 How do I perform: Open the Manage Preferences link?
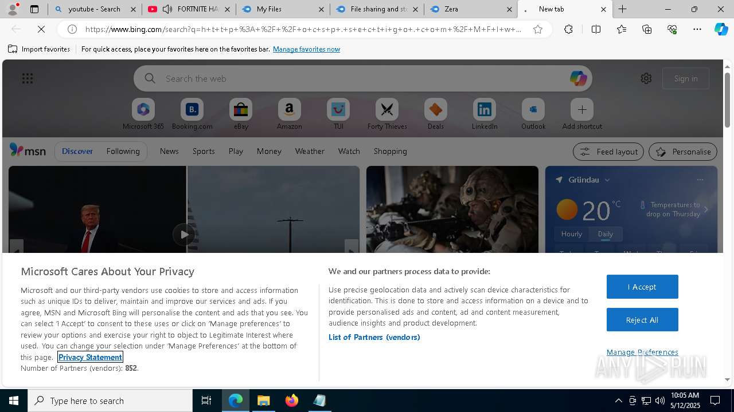(642, 352)
